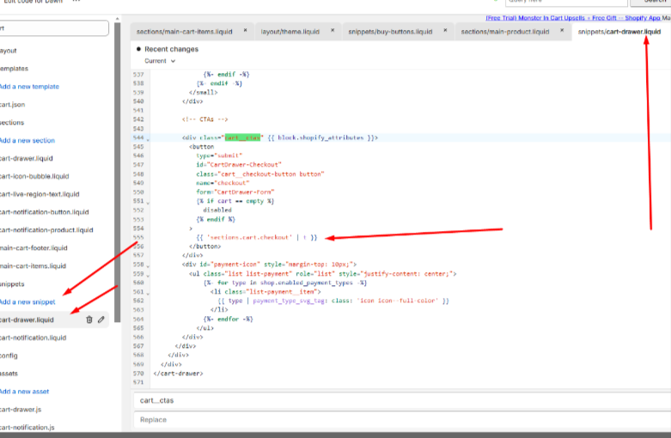Click Add a new asset link

(x=24, y=392)
